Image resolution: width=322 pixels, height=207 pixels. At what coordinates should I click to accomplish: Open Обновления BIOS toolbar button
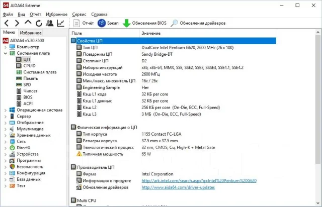click(144, 23)
